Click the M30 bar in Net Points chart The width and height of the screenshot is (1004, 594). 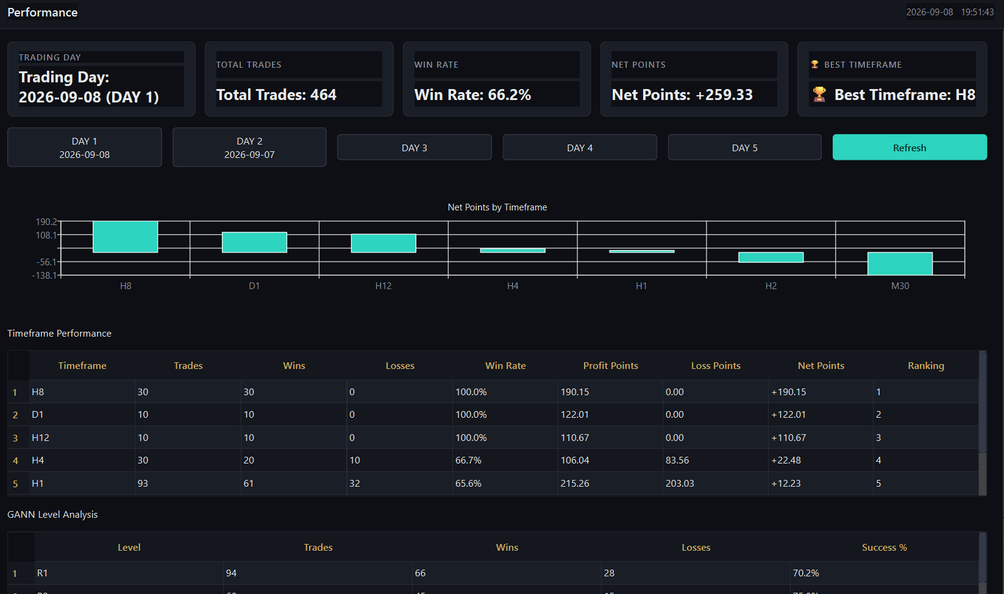pyautogui.click(x=900, y=263)
